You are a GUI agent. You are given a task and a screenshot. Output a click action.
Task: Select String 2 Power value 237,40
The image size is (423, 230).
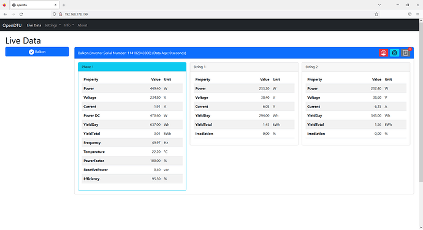tap(376, 88)
